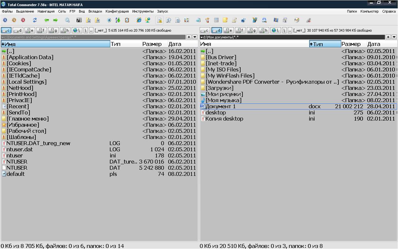The height and width of the screenshot is (249, 398).
Task: Go up using right panel '..' button
Action: point(290,30)
